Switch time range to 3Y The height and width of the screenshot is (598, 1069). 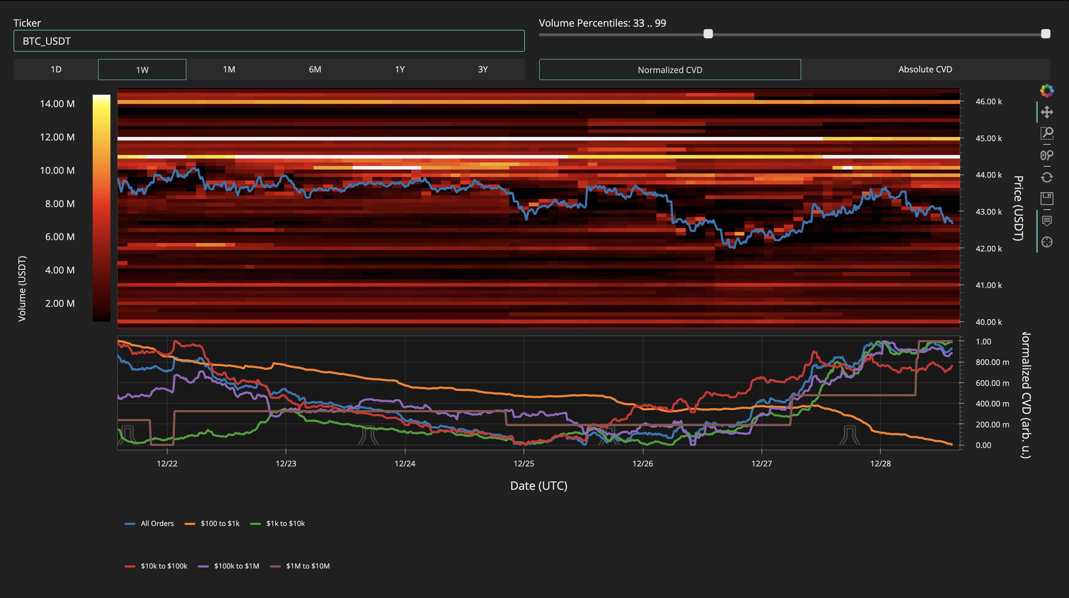click(483, 69)
